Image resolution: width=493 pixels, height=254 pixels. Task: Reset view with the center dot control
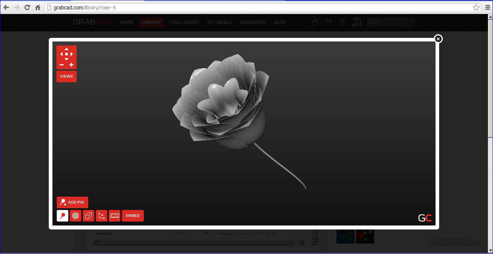click(x=67, y=54)
